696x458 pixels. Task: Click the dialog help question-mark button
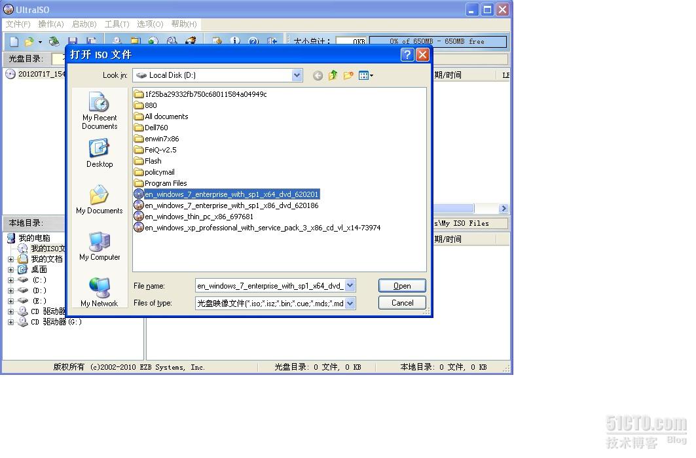[x=407, y=54]
